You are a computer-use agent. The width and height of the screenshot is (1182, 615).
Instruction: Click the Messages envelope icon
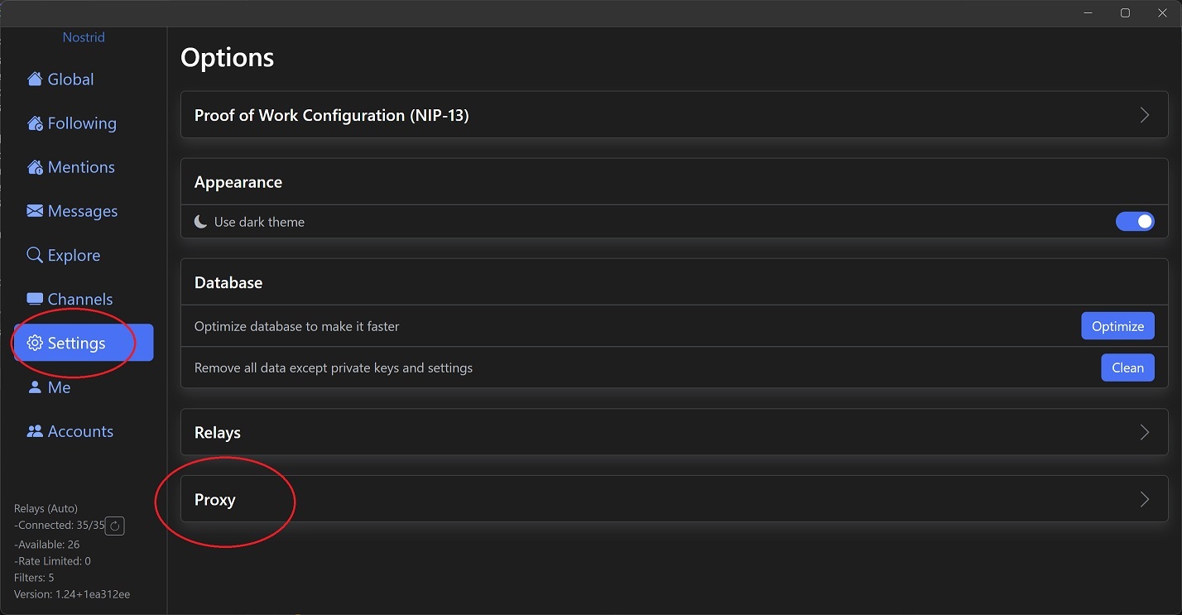35,211
